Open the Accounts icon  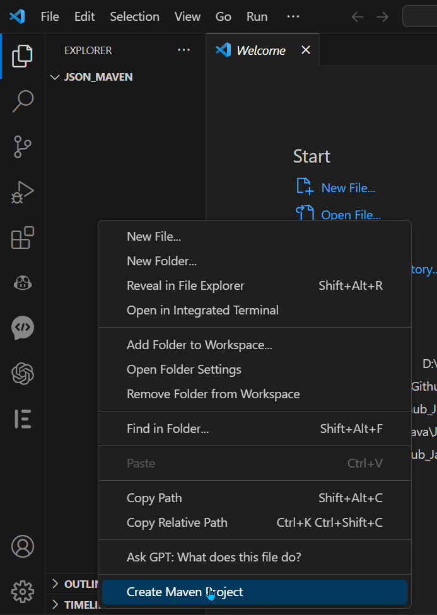(23, 546)
